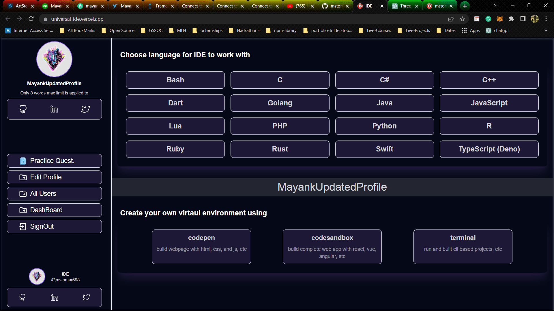The width and height of the screenshot is (554, 311).
Task: Select Golang language for IDE
Action: 280,103
